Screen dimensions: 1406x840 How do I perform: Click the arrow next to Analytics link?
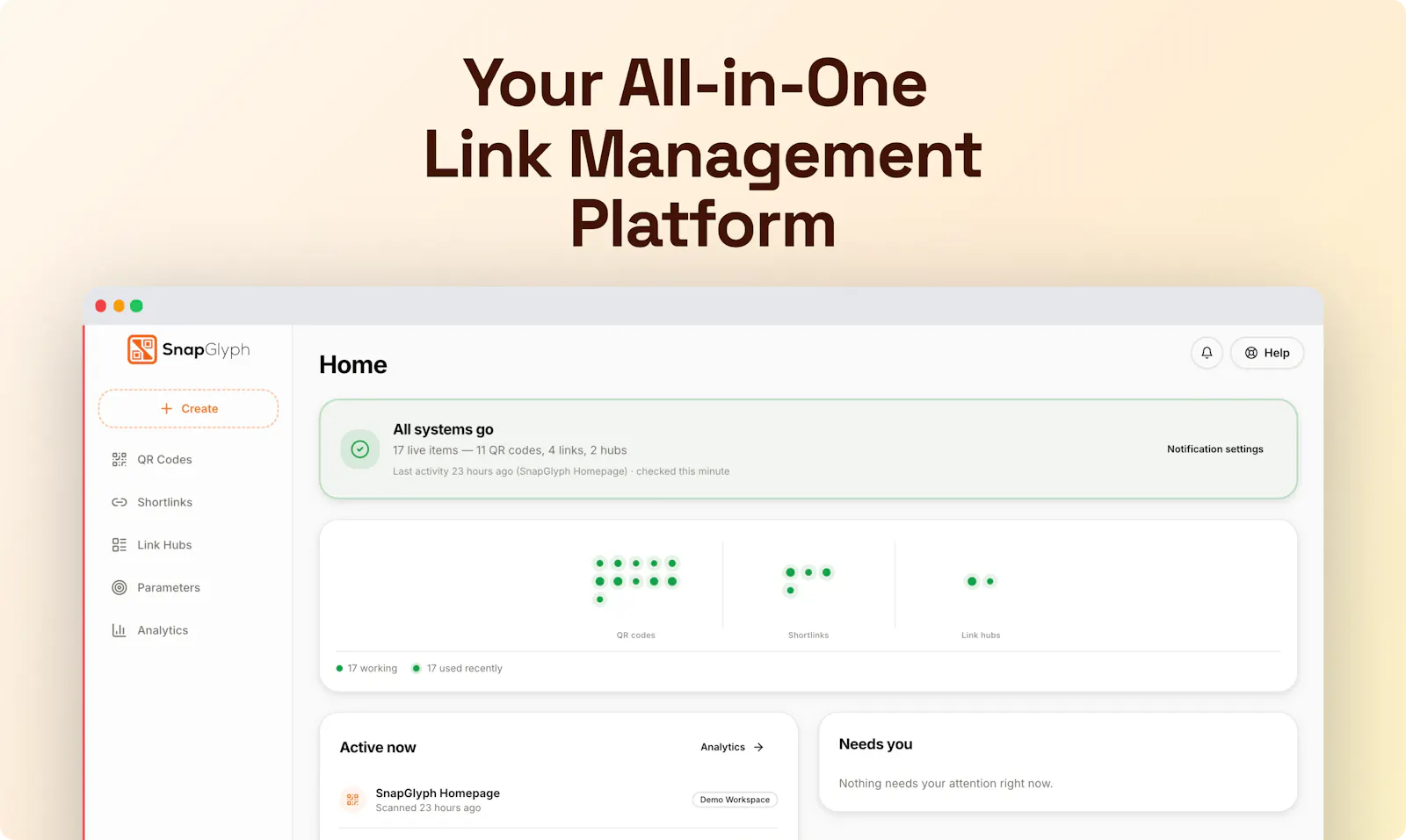tap(758, 748)
